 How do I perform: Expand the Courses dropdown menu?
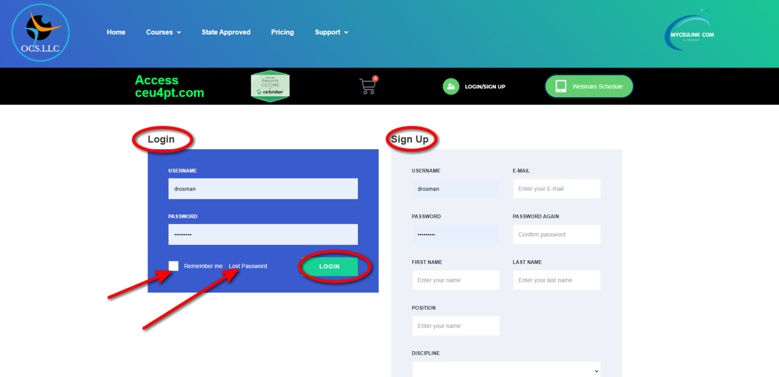pyautogui.click(x=164, y=32)
